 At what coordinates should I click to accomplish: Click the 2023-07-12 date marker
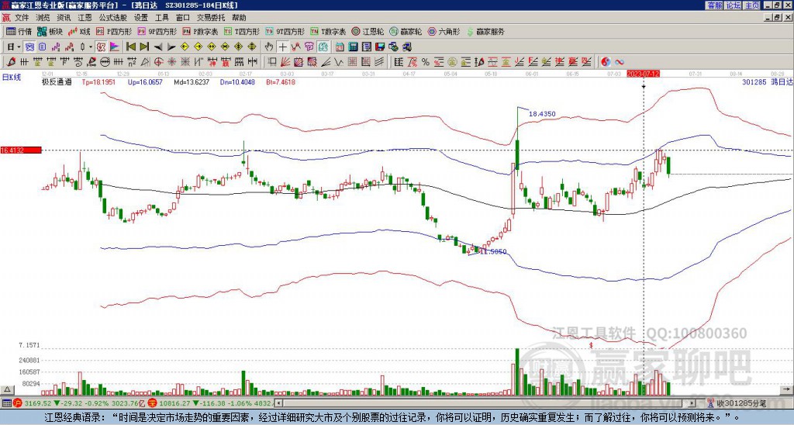pos(643,74)
